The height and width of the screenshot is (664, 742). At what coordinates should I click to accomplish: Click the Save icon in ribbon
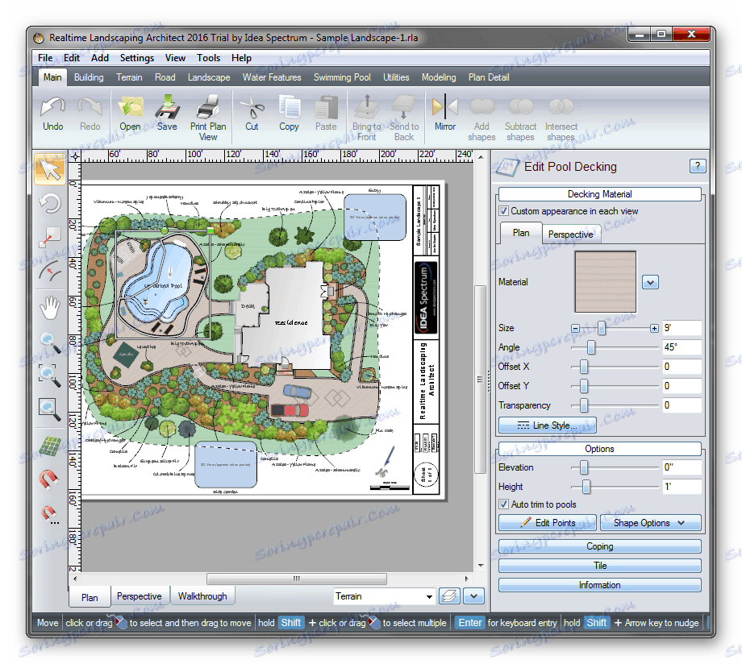coord(167,107)
